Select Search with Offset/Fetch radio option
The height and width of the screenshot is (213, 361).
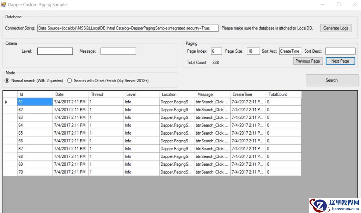coord(70,80)
